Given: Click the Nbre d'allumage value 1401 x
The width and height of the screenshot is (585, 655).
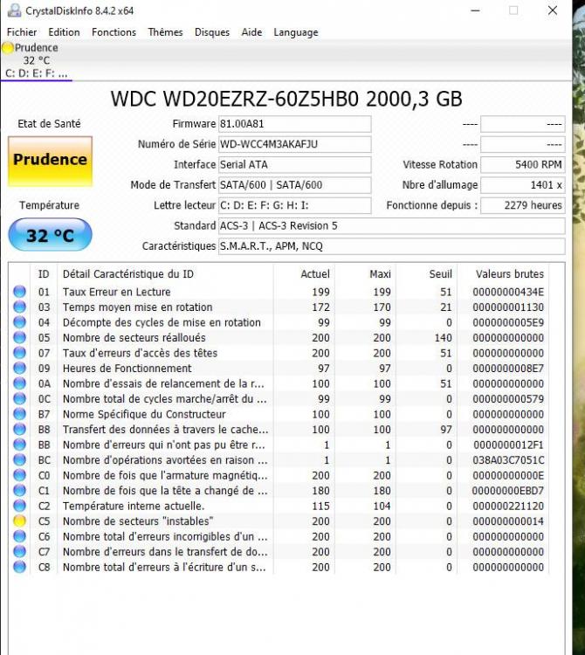Looking at the screenshot, I should (x=523, y=185).
